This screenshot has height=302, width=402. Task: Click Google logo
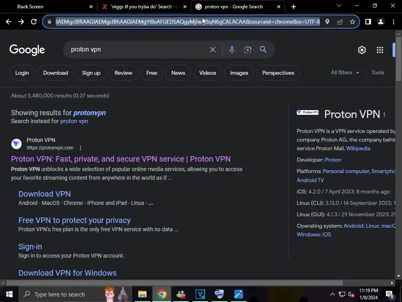(27, 50)
